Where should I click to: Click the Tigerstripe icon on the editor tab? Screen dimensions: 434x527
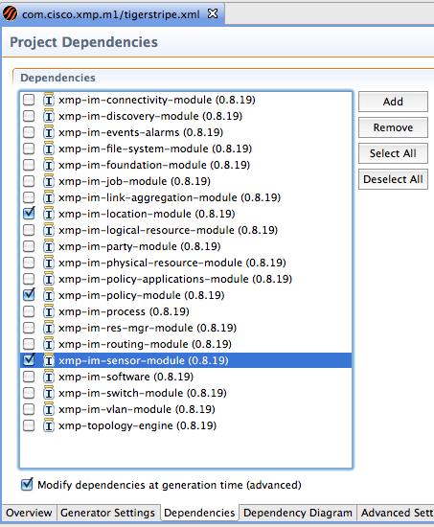[x=10, y=13]
